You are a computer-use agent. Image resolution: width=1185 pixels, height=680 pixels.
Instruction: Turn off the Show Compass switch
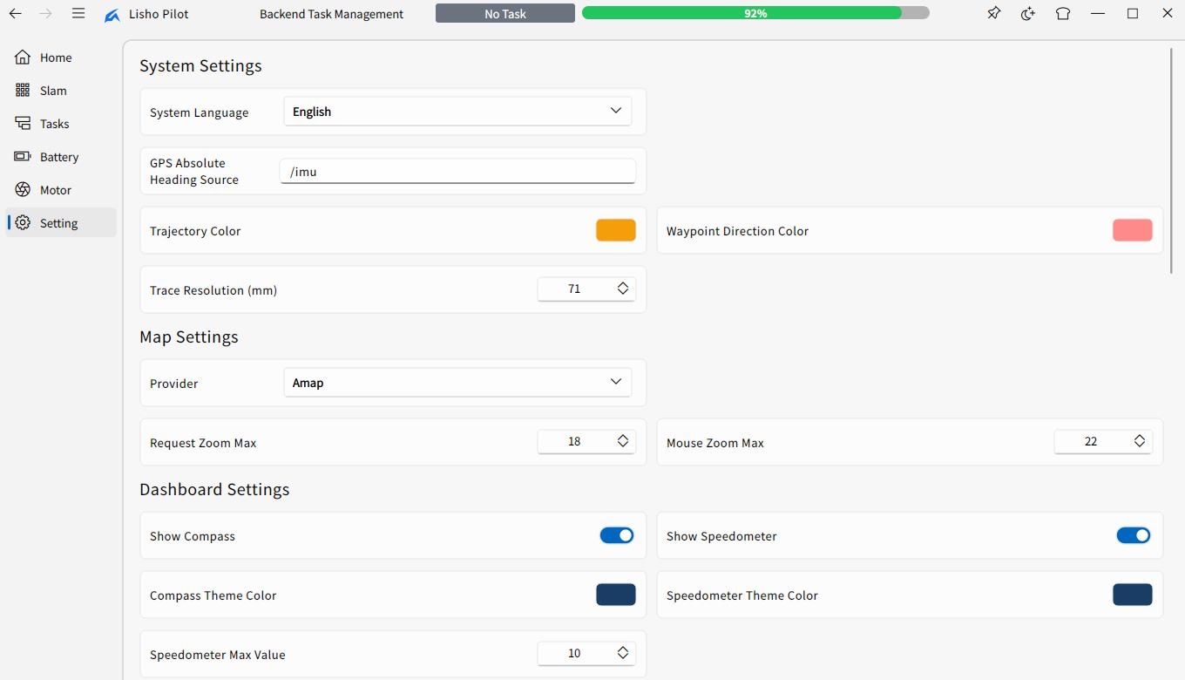click(x=616, y=535)
